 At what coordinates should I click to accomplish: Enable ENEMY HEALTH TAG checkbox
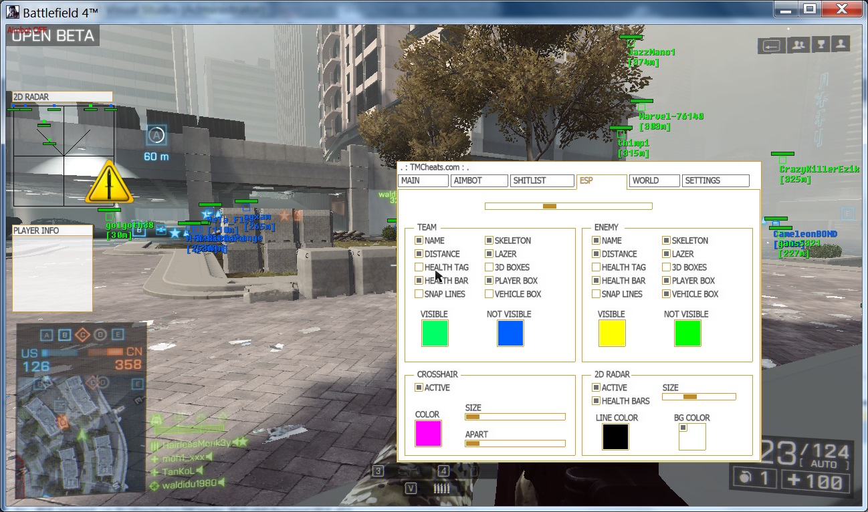point(596,267)
